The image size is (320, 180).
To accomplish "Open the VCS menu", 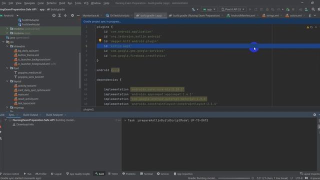I will [x=86, y=3].
